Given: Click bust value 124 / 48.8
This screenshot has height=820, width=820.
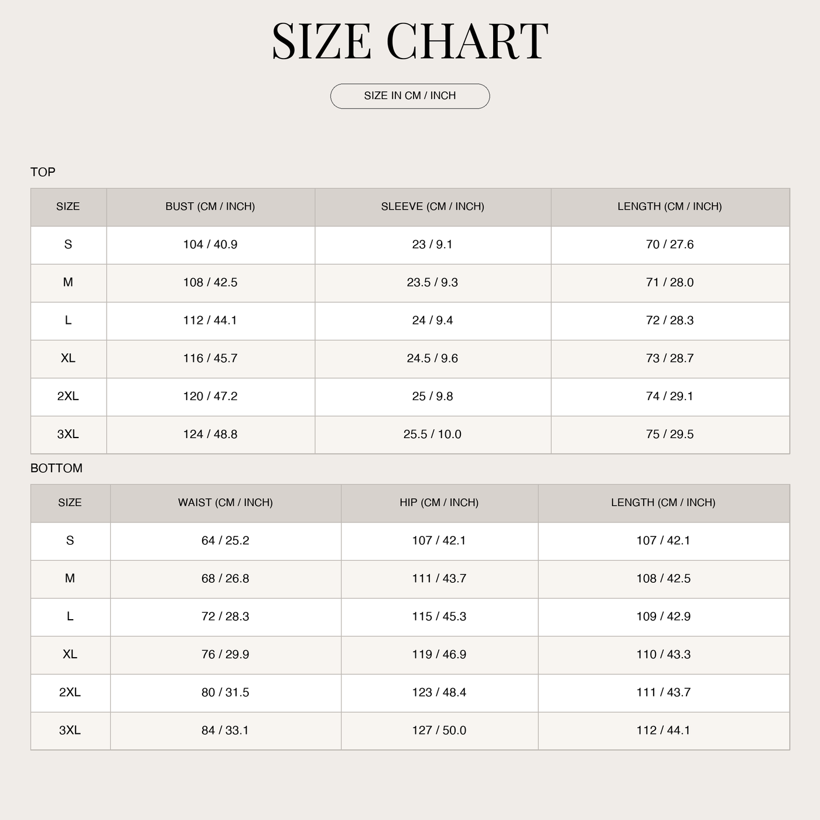Looking at the screenshot, I should click(210, 435).
